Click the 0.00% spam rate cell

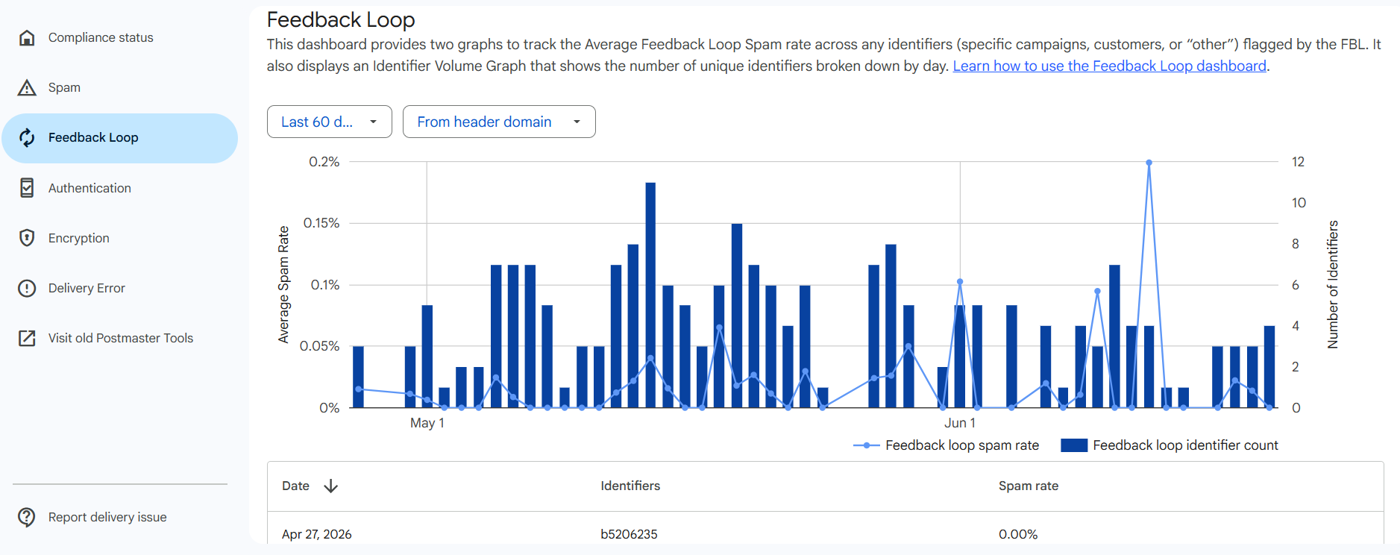click(1018, 534)
